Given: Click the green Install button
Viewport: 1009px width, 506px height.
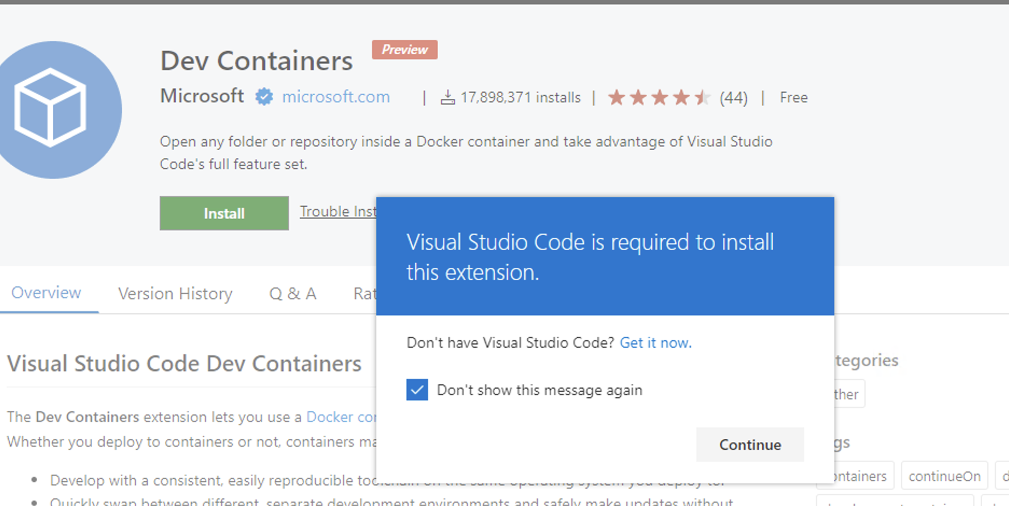Looking at the screenshot, I should click(224, 213).
